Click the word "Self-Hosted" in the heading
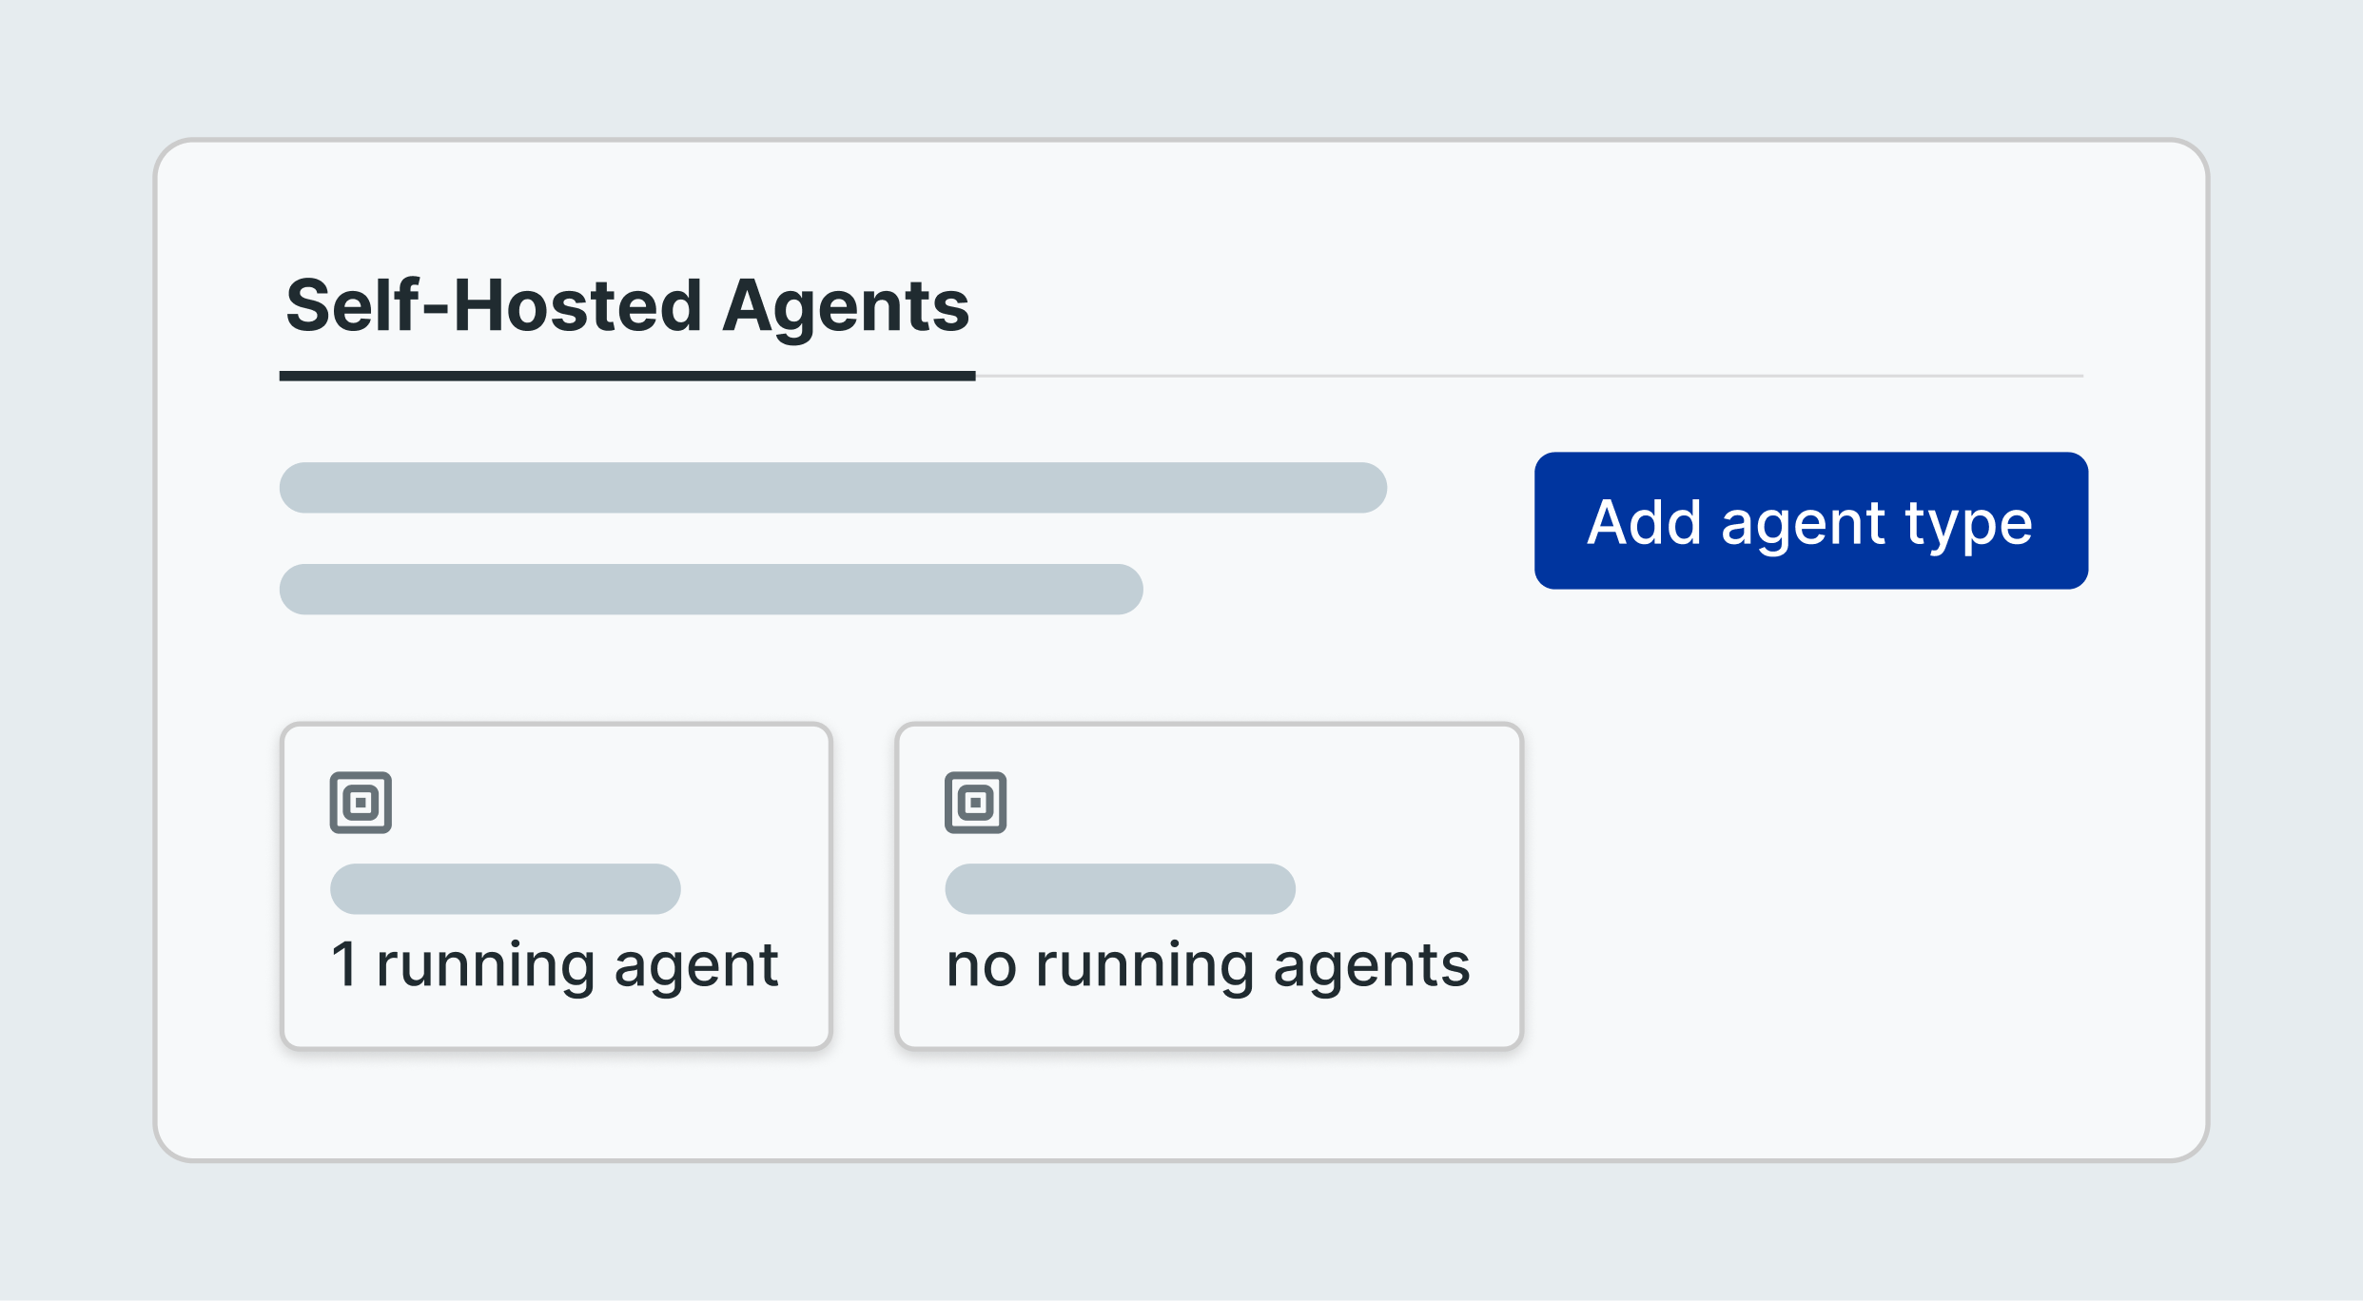Image resolution: width=2363 pixels, height=1301 pixels. point(495,306)
